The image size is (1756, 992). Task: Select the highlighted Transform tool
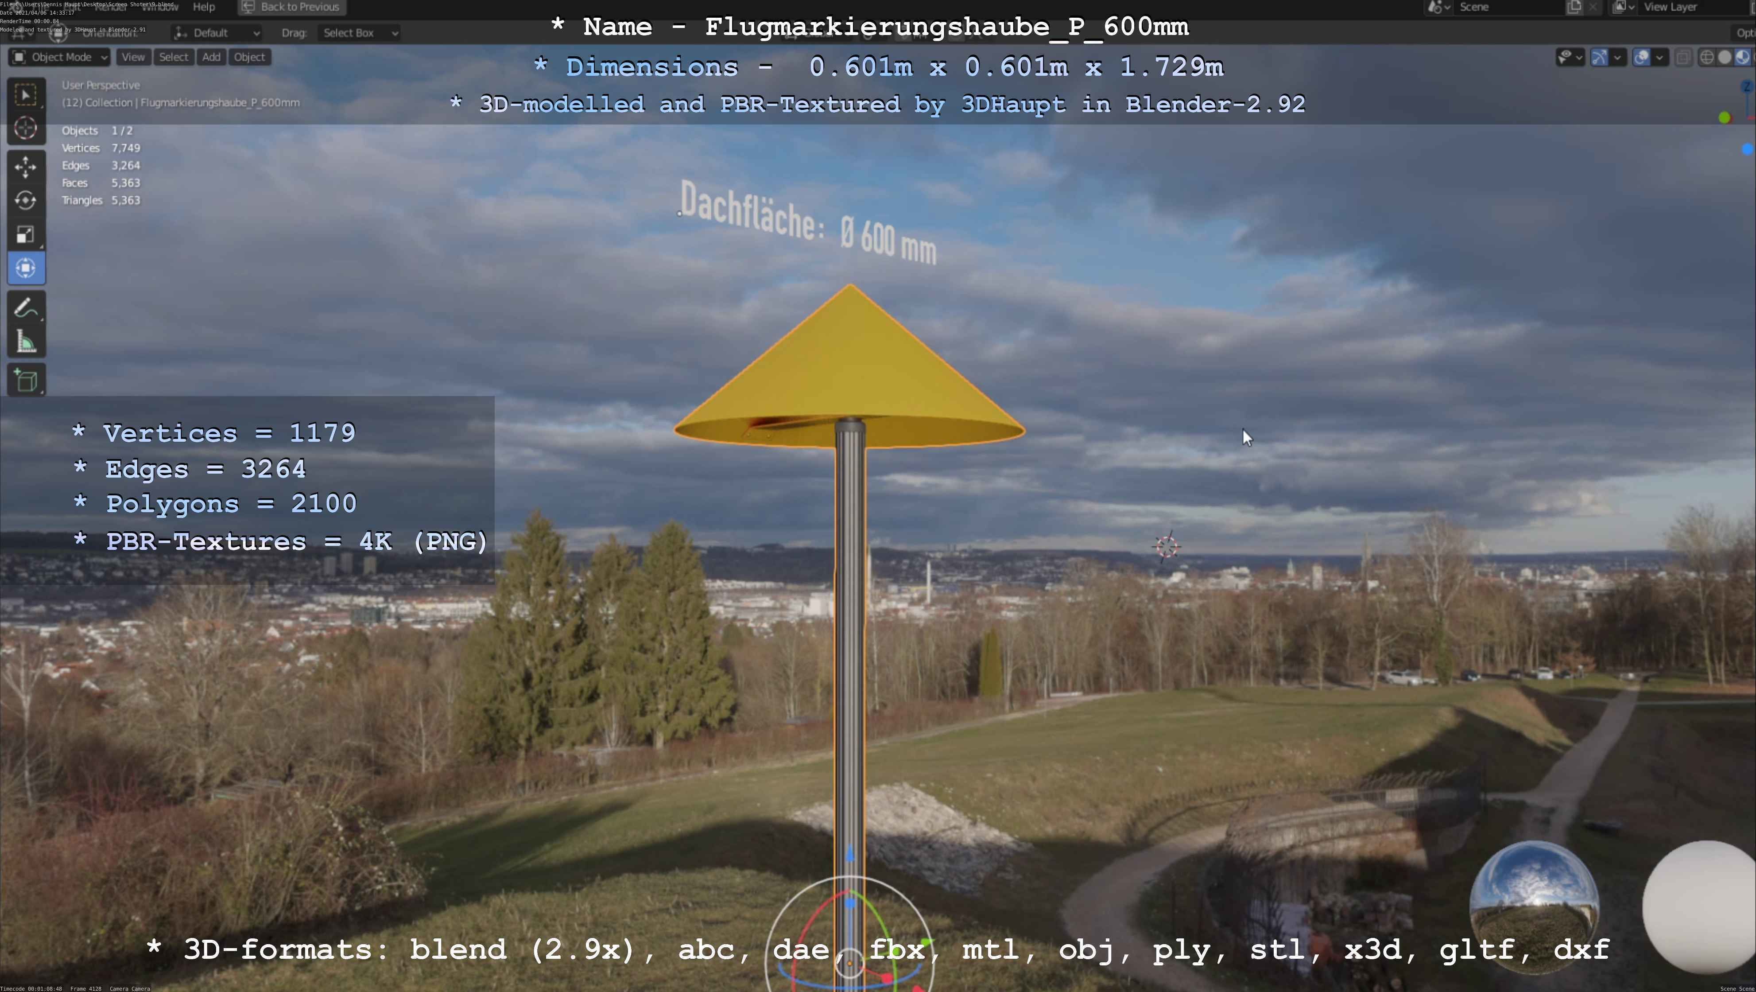[26, 268]
